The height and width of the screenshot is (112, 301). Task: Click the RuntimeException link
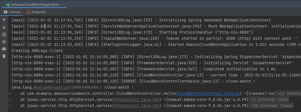click(x=52, y=87)
